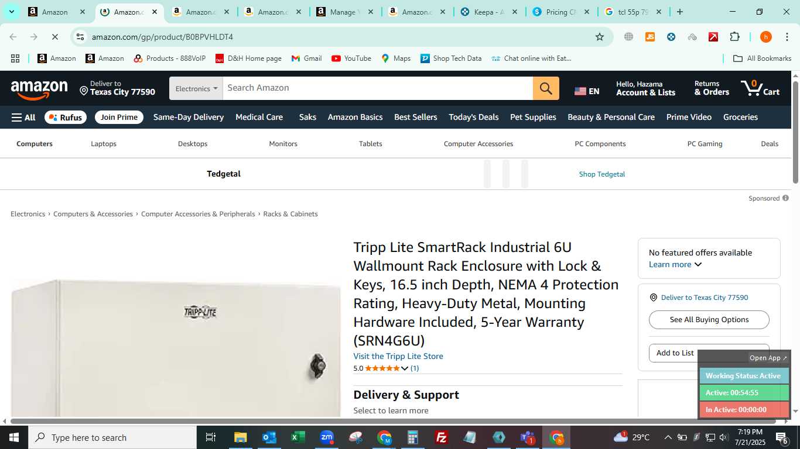Click the address bar URL

click(x=162, y=37)
